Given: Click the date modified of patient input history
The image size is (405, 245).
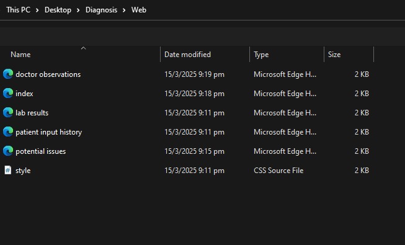Looking at the screenshot, I should [x=195, y=132].
